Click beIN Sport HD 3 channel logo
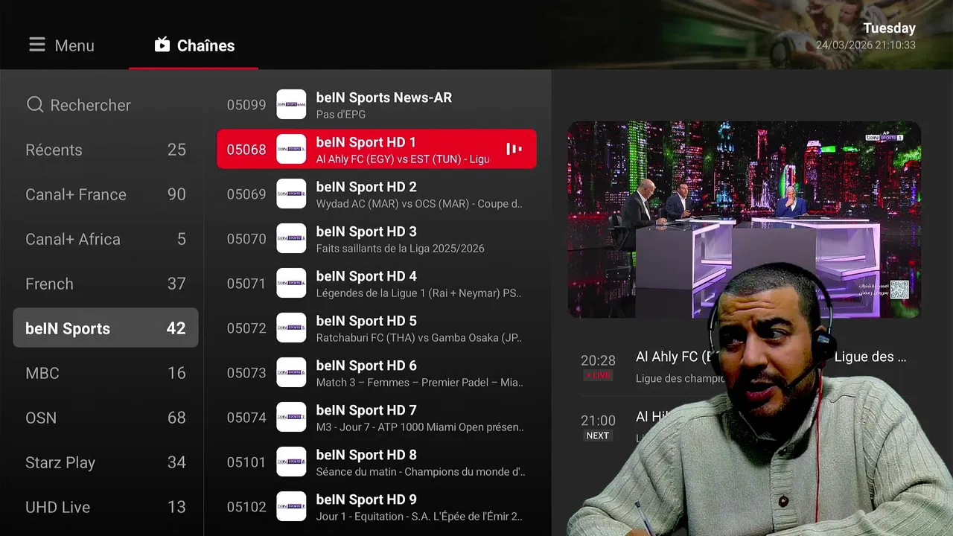This screenshot has height=536, width=953. (291, 238)
